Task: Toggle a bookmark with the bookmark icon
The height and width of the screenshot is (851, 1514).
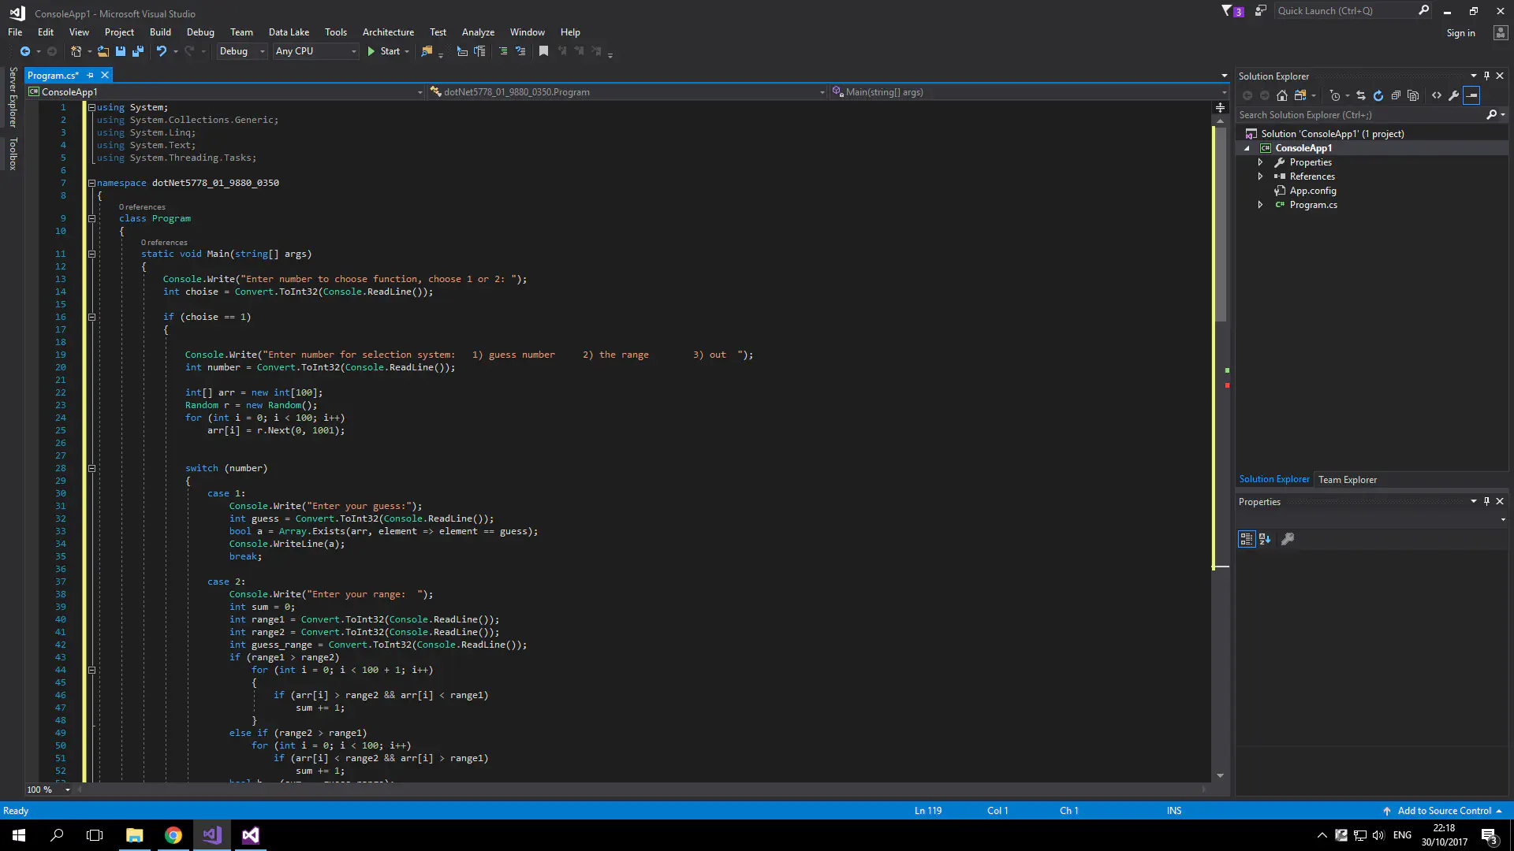Action: [543, 51]
